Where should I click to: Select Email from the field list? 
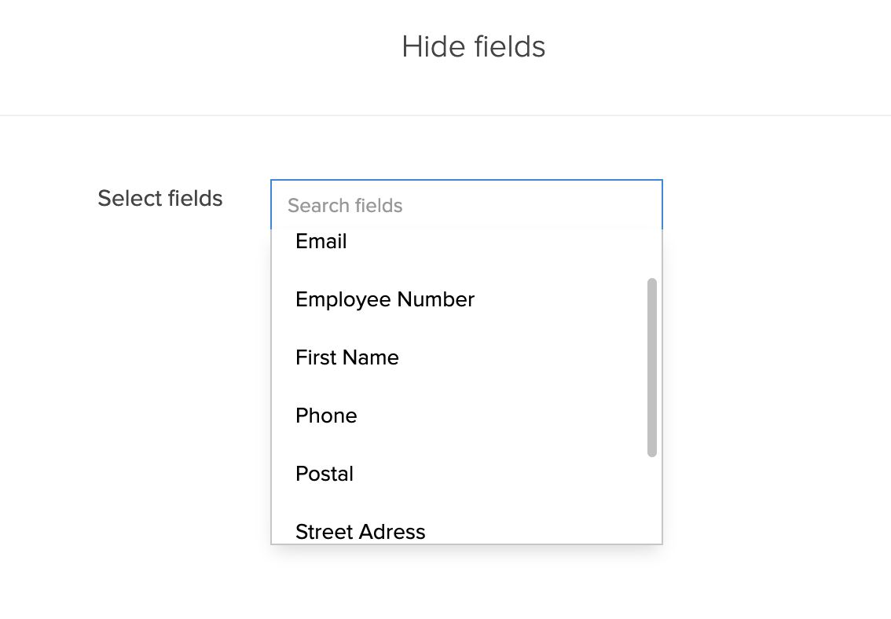pyautogui.click(x=321, y=242)
